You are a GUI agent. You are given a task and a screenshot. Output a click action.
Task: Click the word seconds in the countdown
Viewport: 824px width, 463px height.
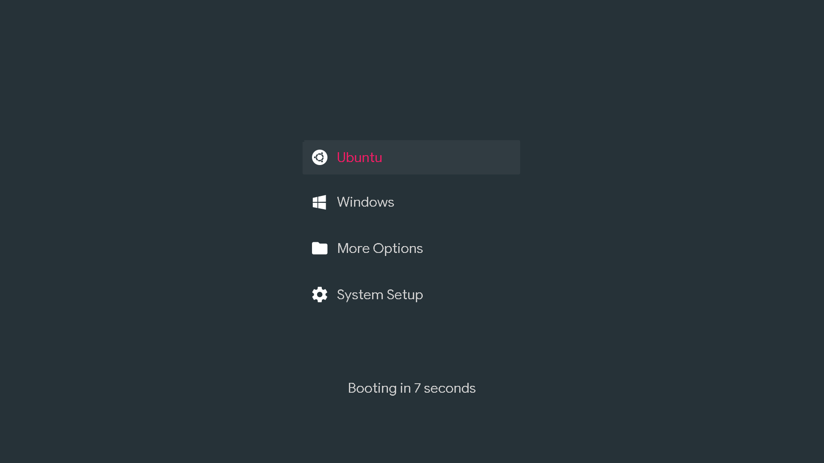(449, 388)
